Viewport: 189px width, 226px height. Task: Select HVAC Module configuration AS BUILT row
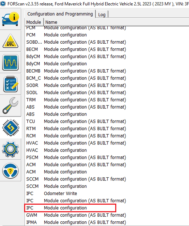click(107, 143)
